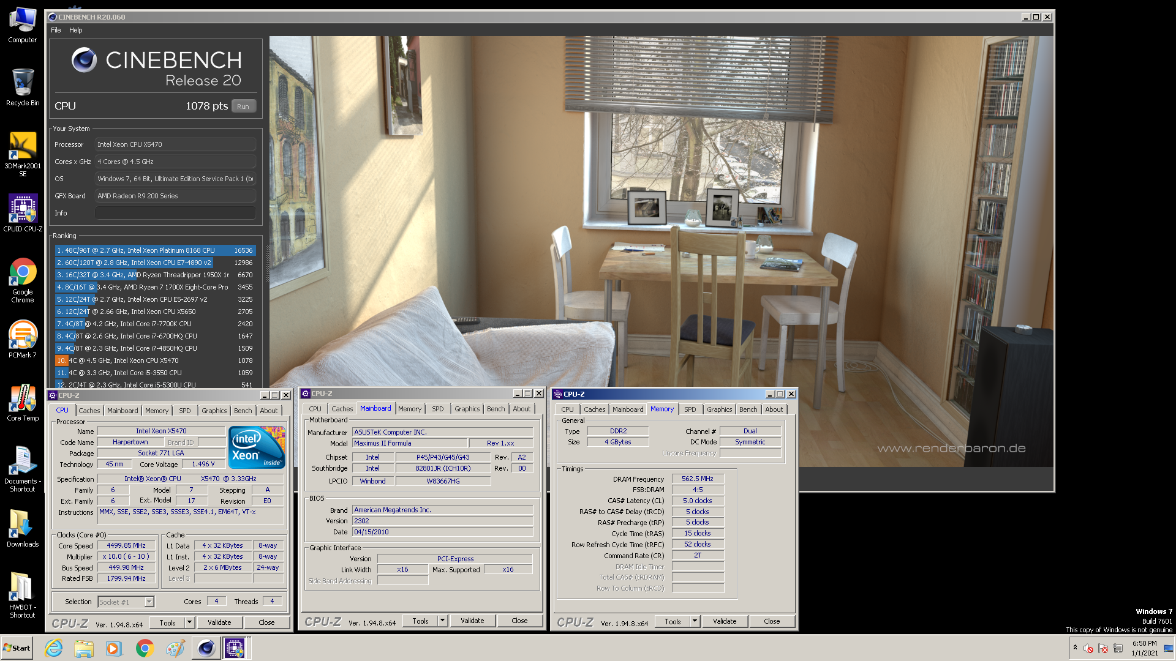Screen dimensions: 1176x661
Task: Switch to Bench tab in middle CPU-Z
Action: click(496, 409)
